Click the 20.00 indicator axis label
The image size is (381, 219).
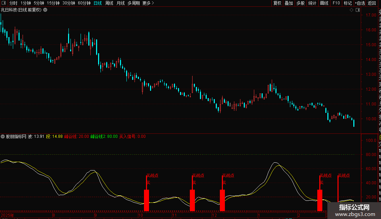point(371,197)
